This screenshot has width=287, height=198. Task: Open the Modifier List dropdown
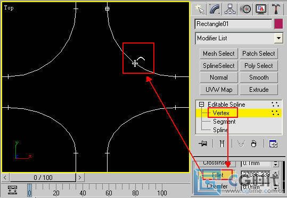(x=278, y=38)
